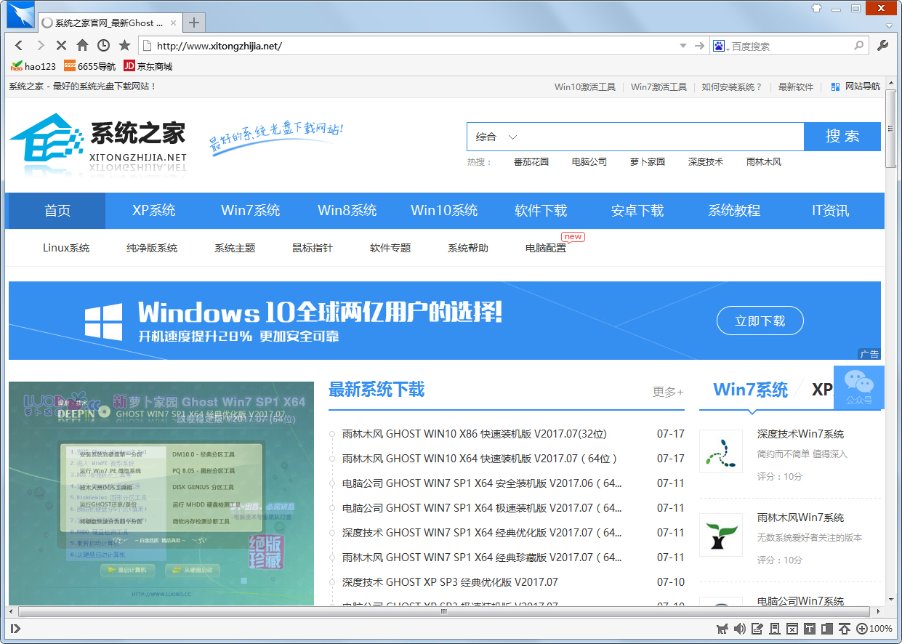Click the zoom plus icon by 100%

862,629
